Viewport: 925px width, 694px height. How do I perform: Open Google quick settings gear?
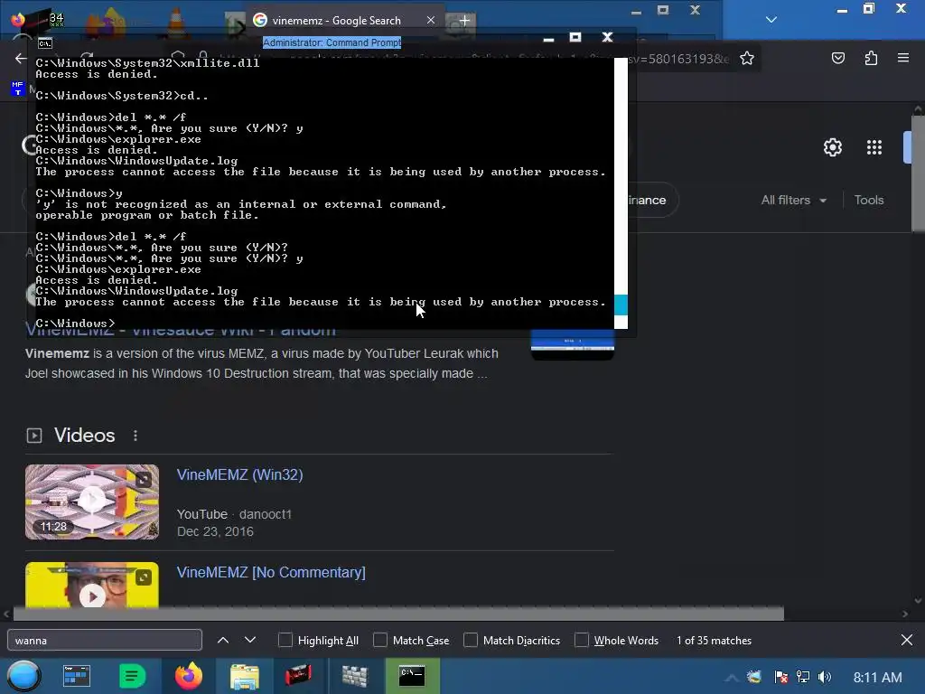pos(832,147)
